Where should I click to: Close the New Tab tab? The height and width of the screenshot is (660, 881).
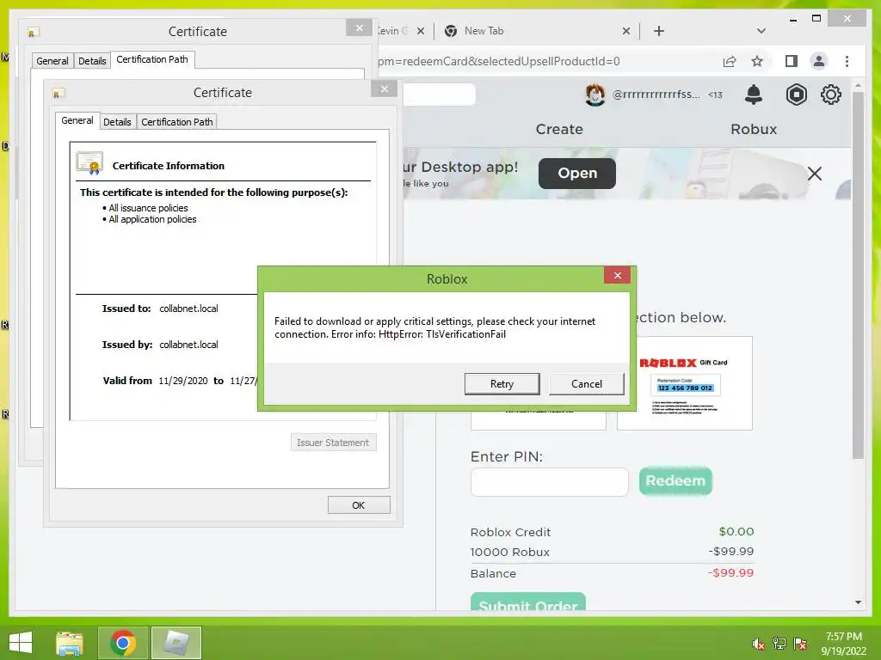(626, 31)
